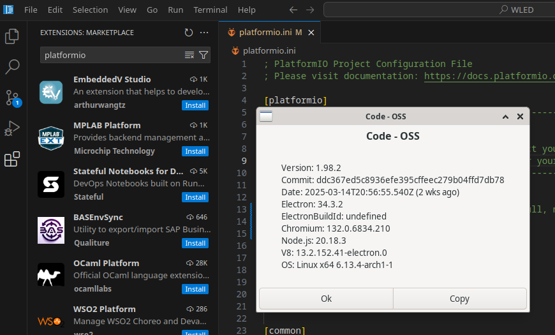Open Views and More Actions ellipsis
555x335 pixels.
coord(204,33)
